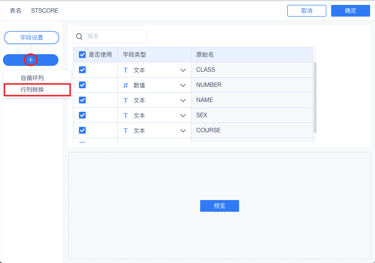375x263 pixels.
Task: Select 自循环列 from the menu
Action: (32, 78)
